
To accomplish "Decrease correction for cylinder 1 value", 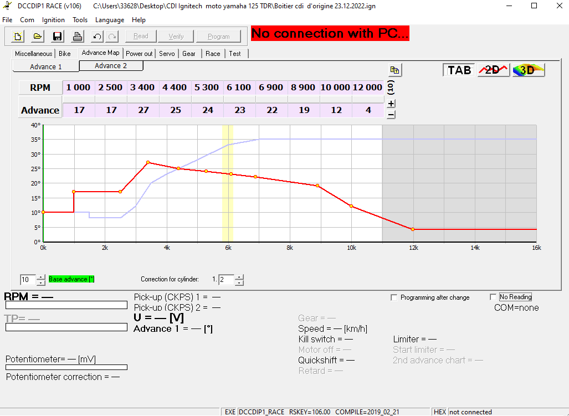I will [x=239, y=283].
